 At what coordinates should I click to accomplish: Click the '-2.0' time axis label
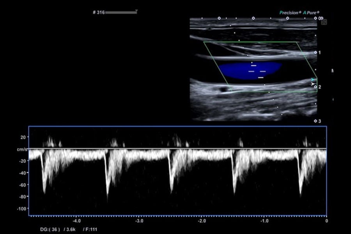point(202,221)
